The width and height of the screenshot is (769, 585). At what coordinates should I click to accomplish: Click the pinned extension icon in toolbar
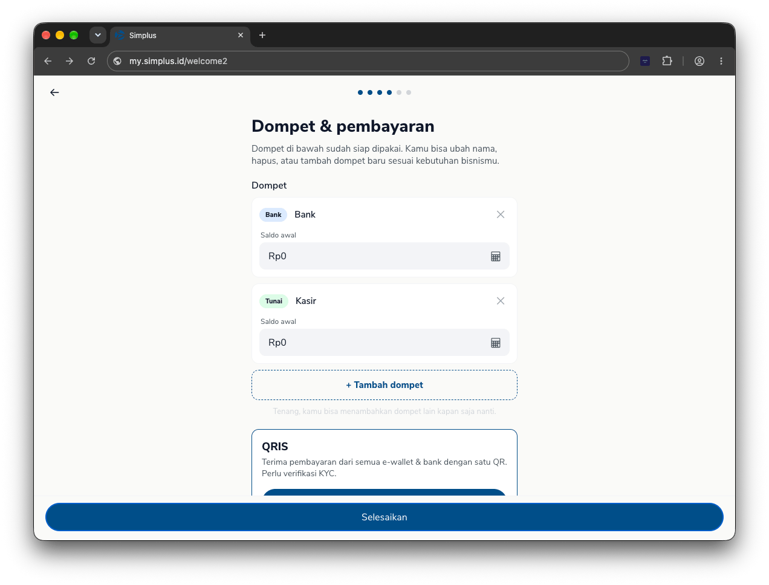click(x=645, y=61)
